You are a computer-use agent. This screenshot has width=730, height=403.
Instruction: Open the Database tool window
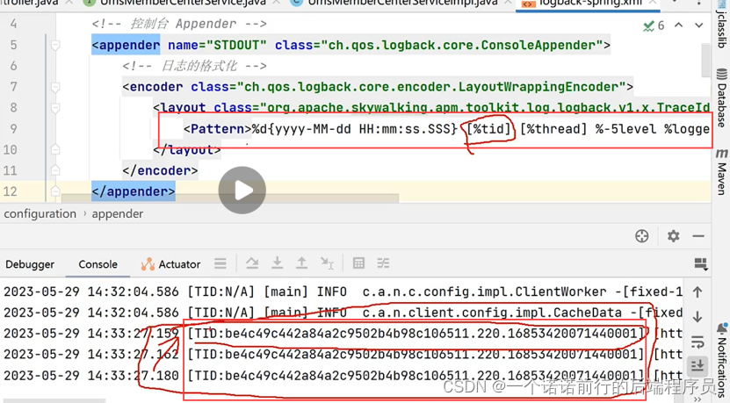tap(721, 98)
